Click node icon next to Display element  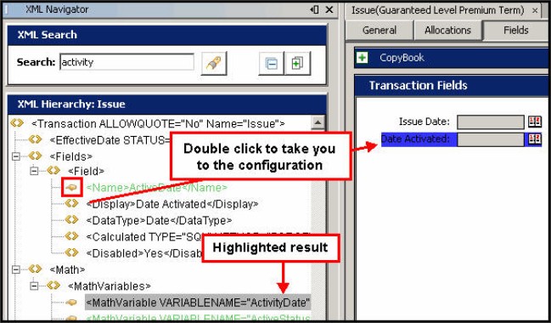coord(71,203)
